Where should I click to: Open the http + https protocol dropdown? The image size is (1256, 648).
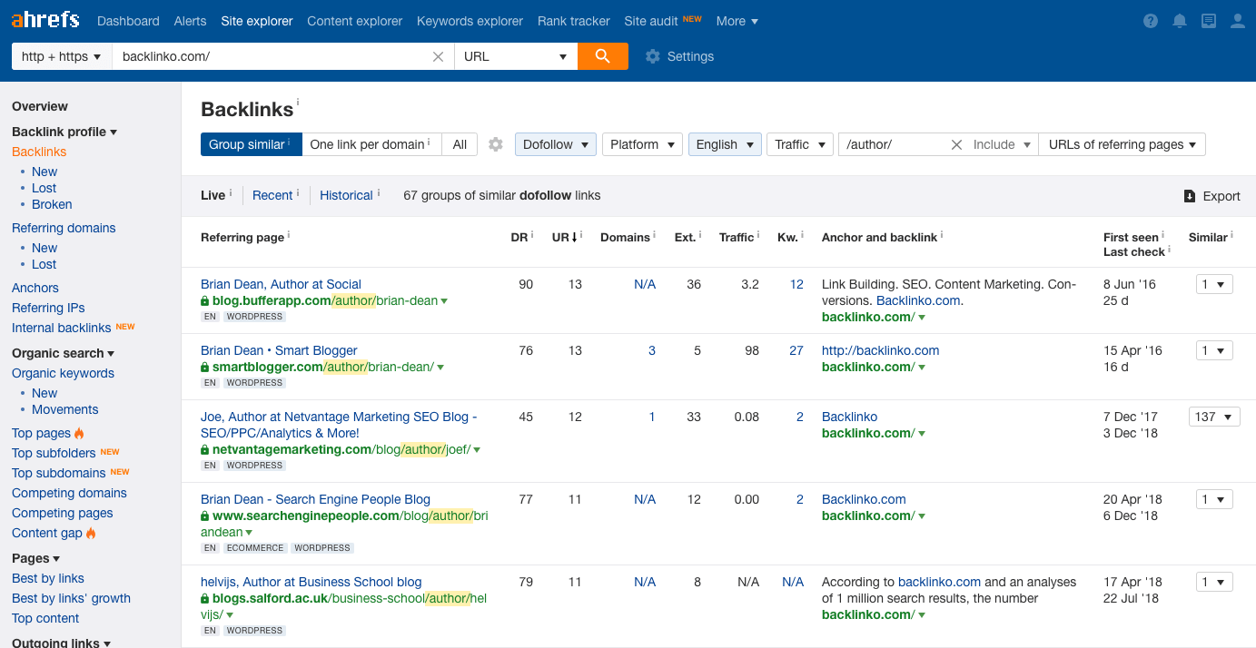click(x=61, y=56)
